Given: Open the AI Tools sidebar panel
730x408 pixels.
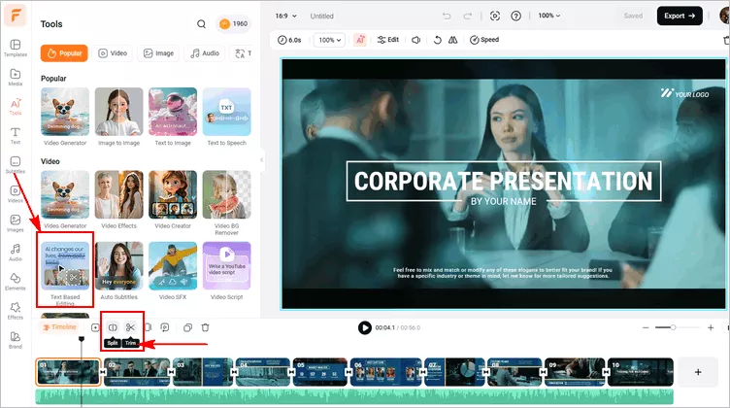Looking at the screenshot, I should pyautogui.click(x=15, y=106).
